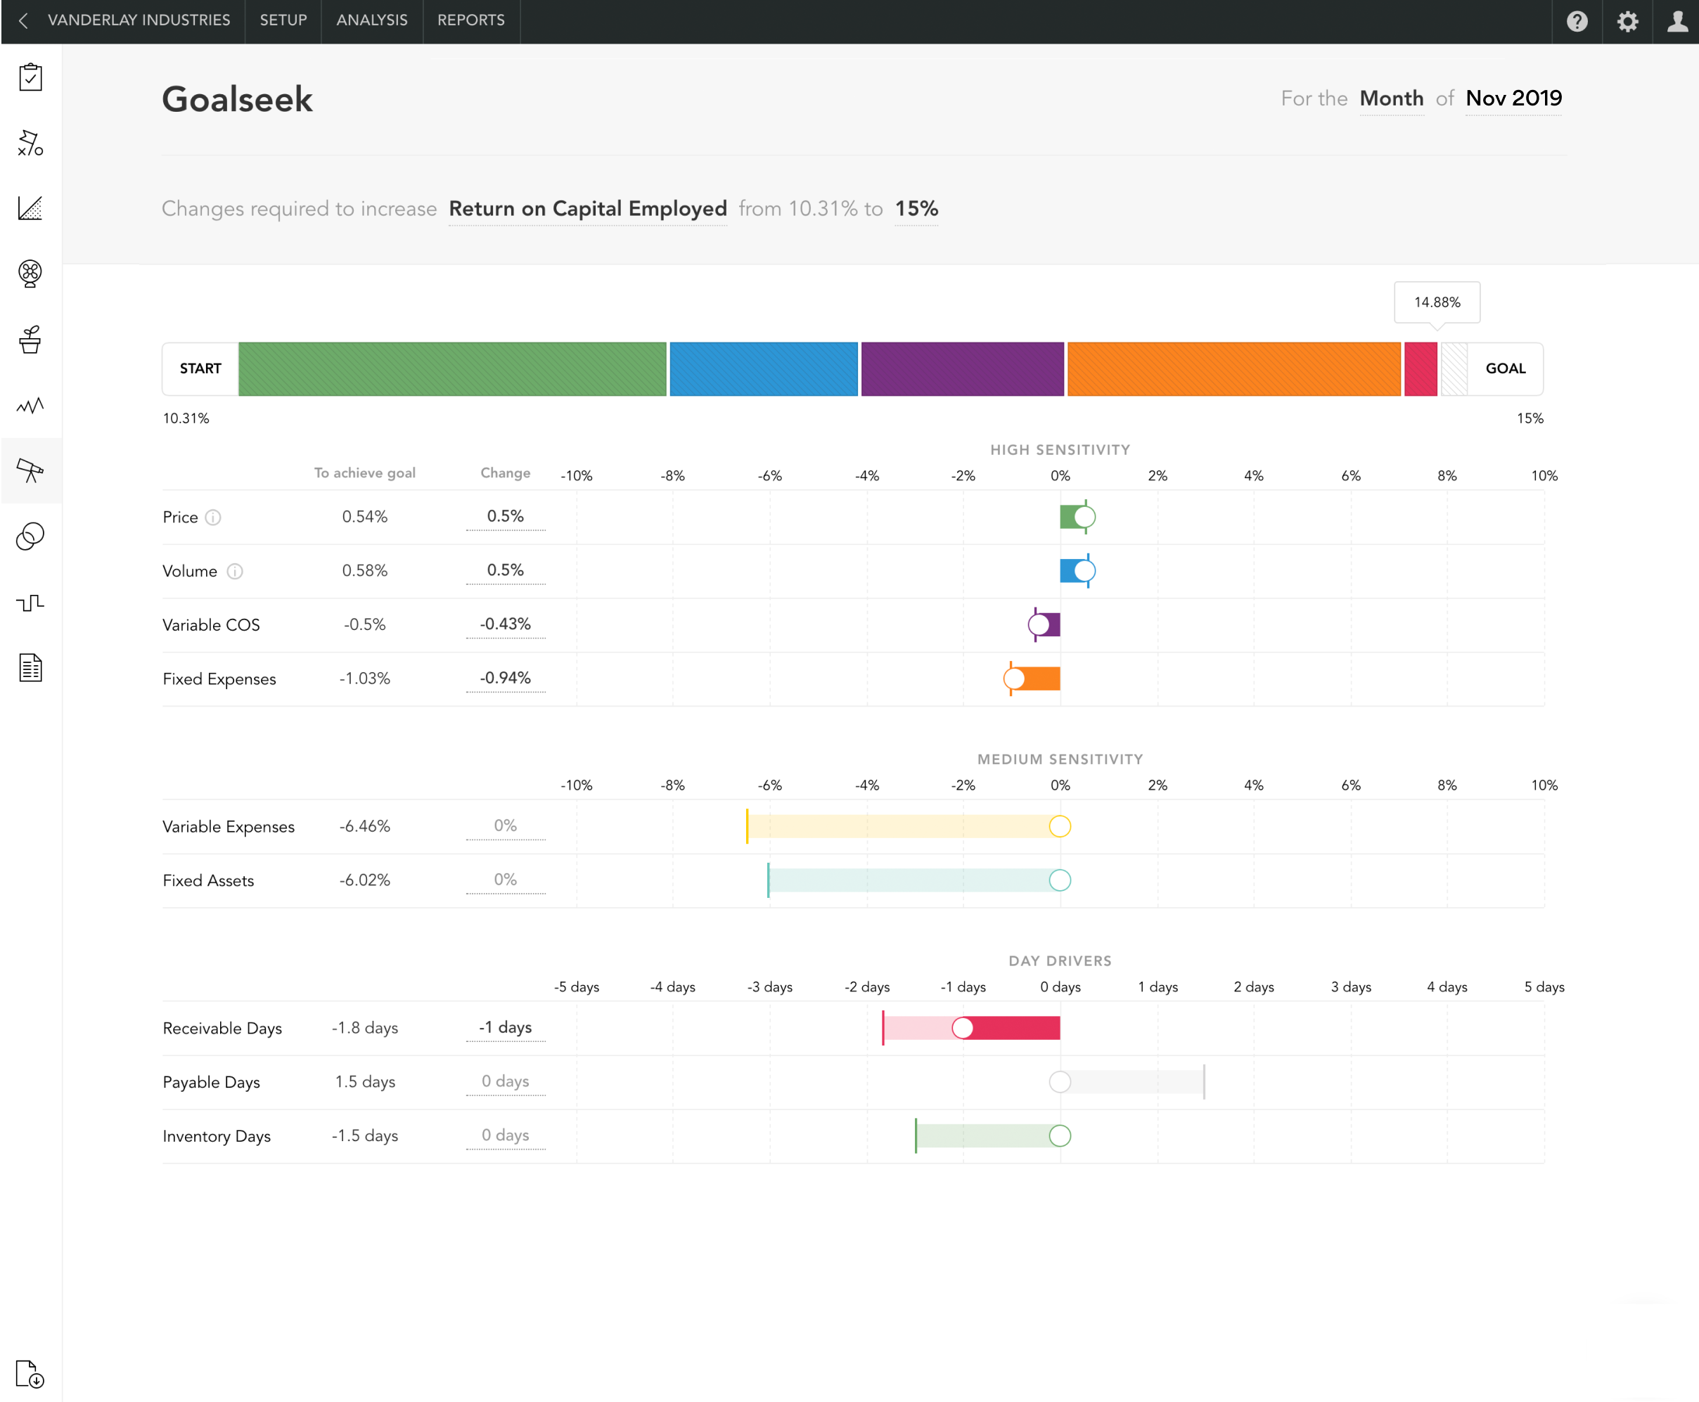Open the potted plant growth icon

tap(31, 340)
